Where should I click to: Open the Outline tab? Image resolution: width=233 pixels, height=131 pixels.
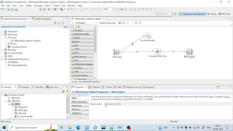(107, 87)
